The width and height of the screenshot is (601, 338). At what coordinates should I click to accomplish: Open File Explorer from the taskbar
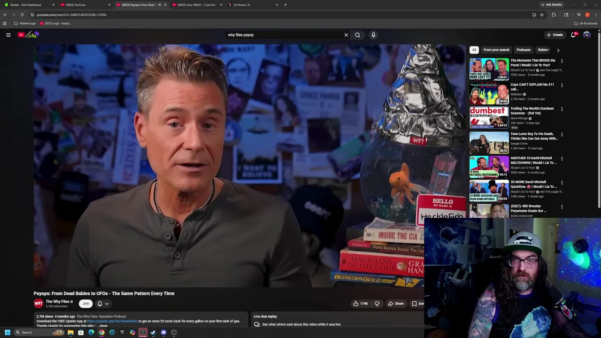[70, 332]
